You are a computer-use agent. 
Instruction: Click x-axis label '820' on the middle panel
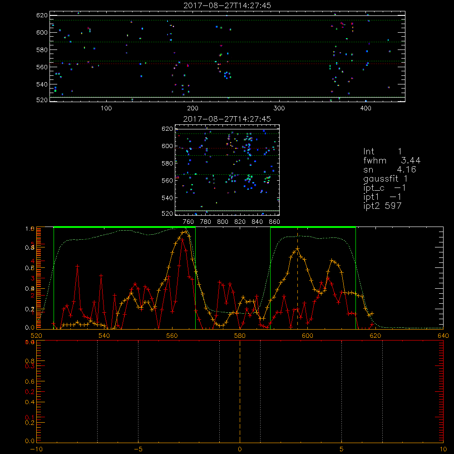(240, 222)
